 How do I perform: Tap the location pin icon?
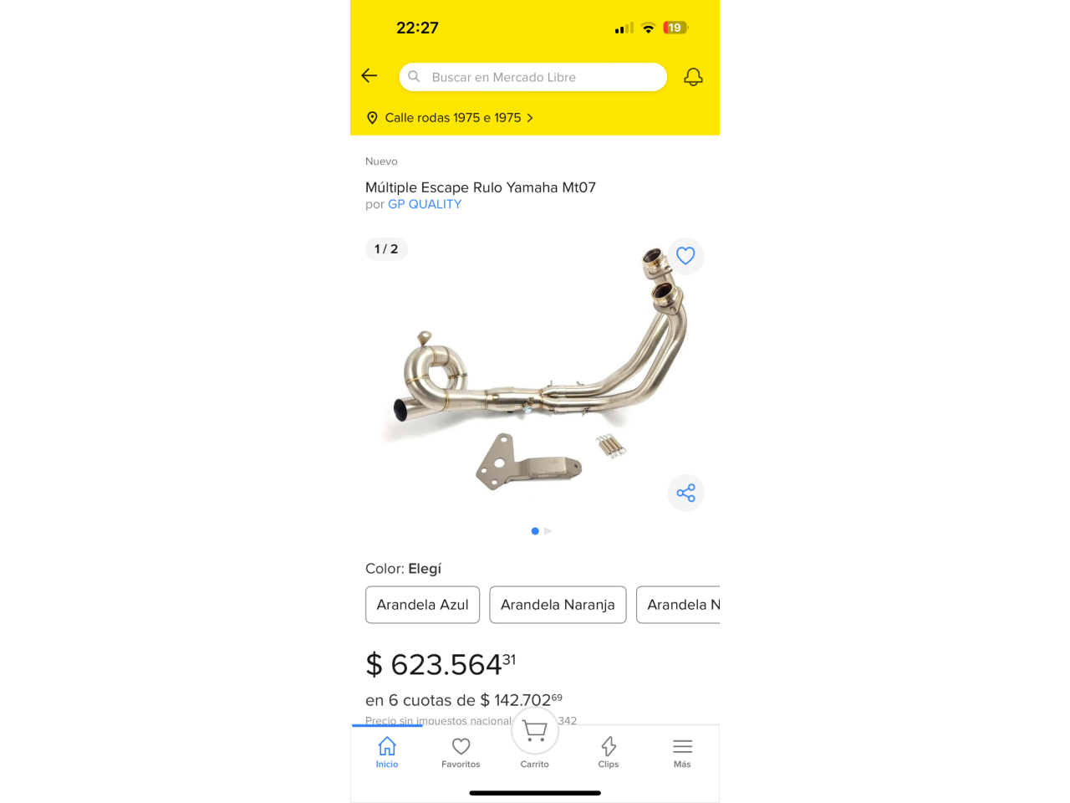click(372, 118)
